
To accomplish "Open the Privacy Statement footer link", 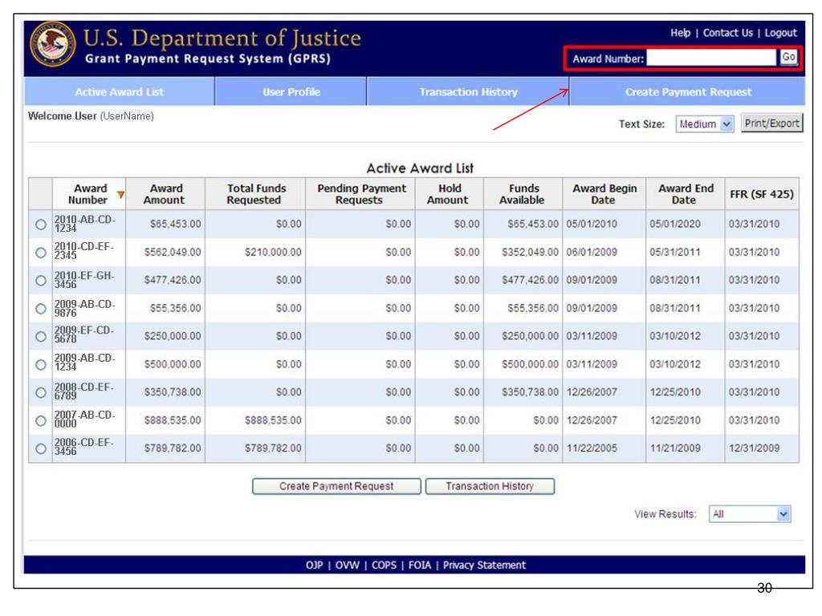I will pos(484,565).
